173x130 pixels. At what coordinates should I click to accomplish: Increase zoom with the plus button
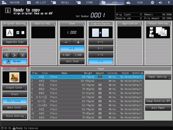coord(78,42)
